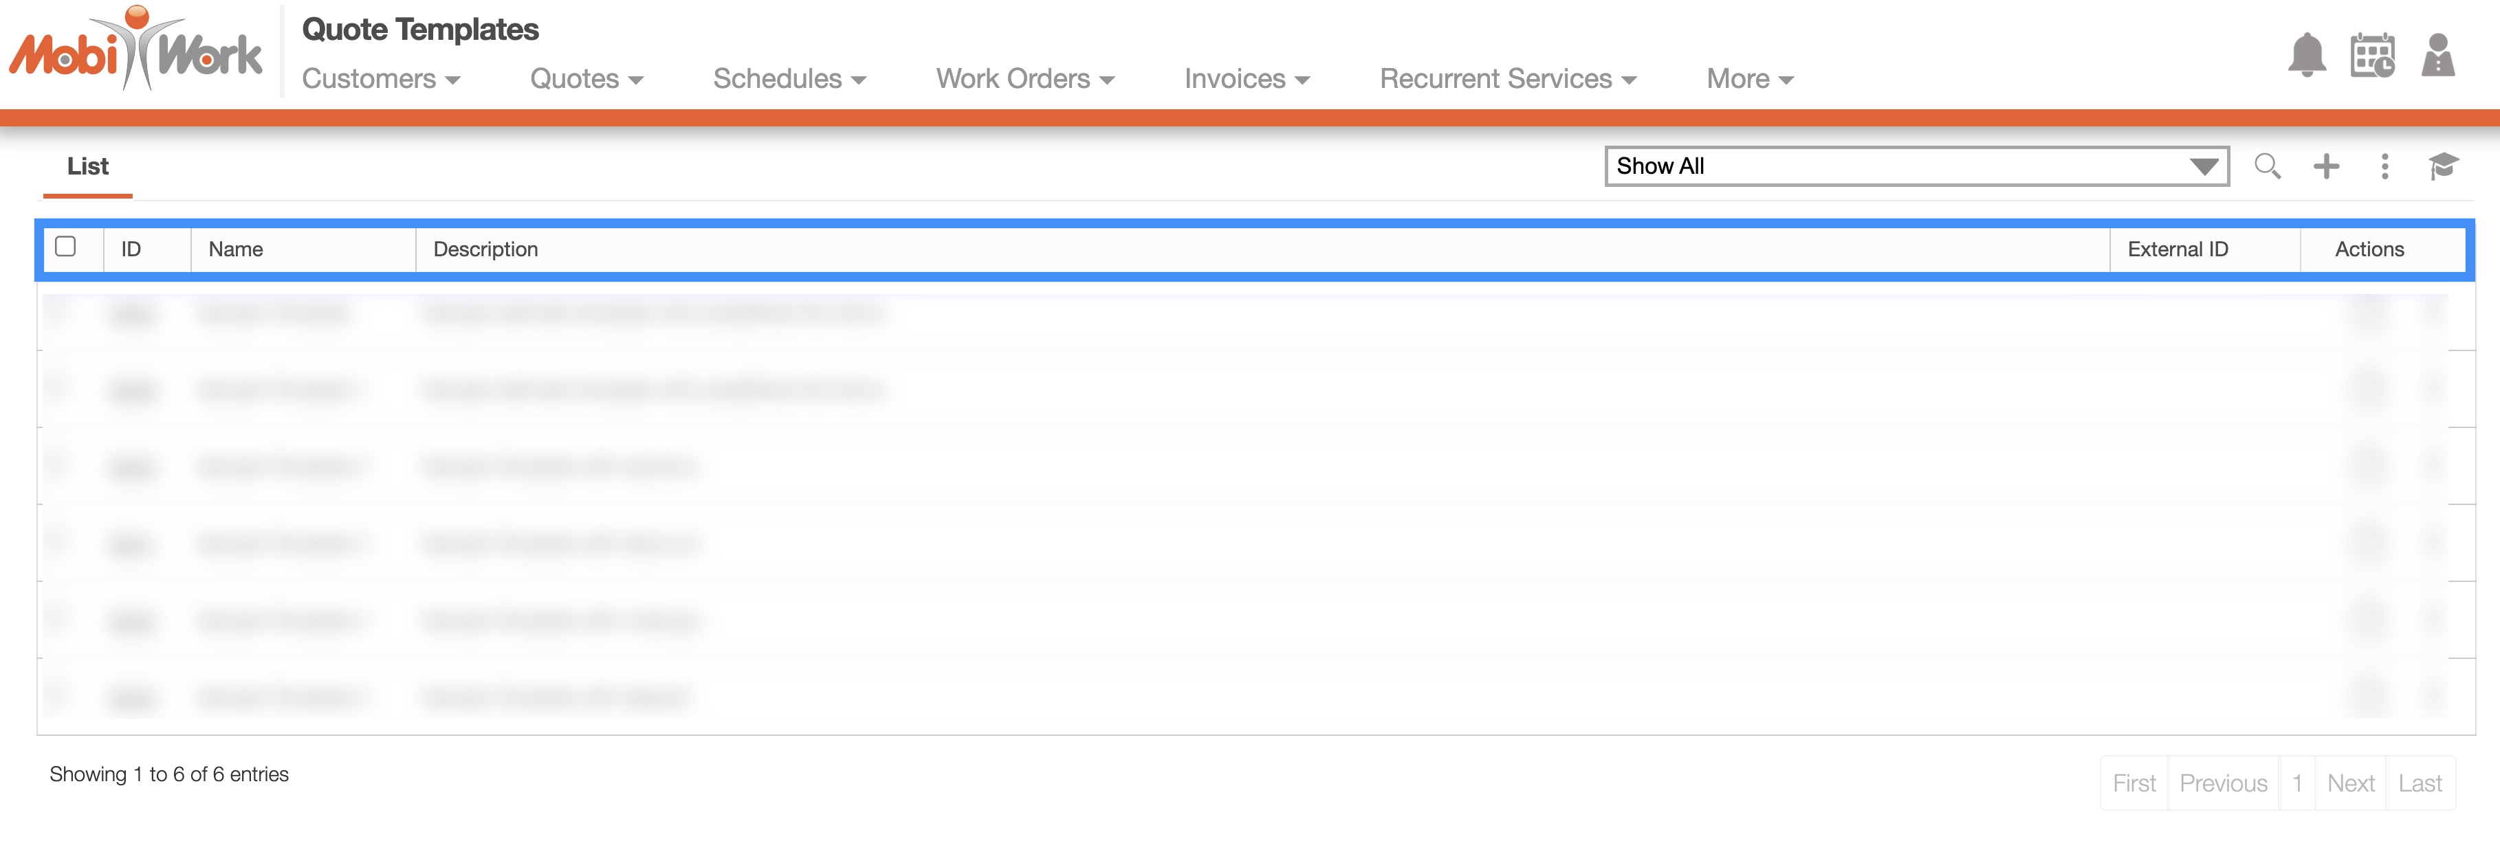Viewport: 2500px width, 841px height.
Task: Switch to the List tab
Action: click(87, 166)
